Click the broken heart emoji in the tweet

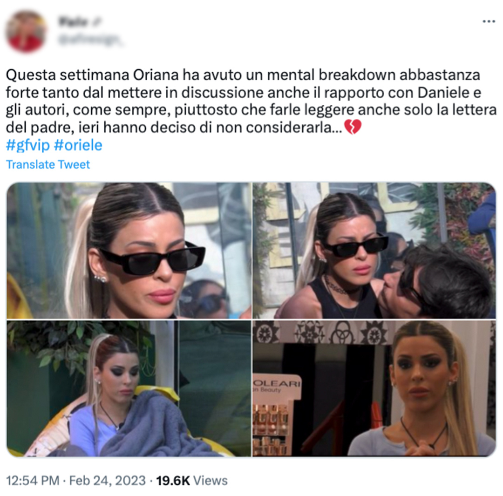coord(353,127)
